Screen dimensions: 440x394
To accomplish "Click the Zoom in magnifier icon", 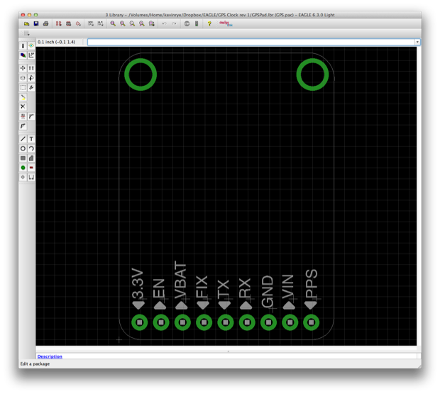I will point(123,24).
